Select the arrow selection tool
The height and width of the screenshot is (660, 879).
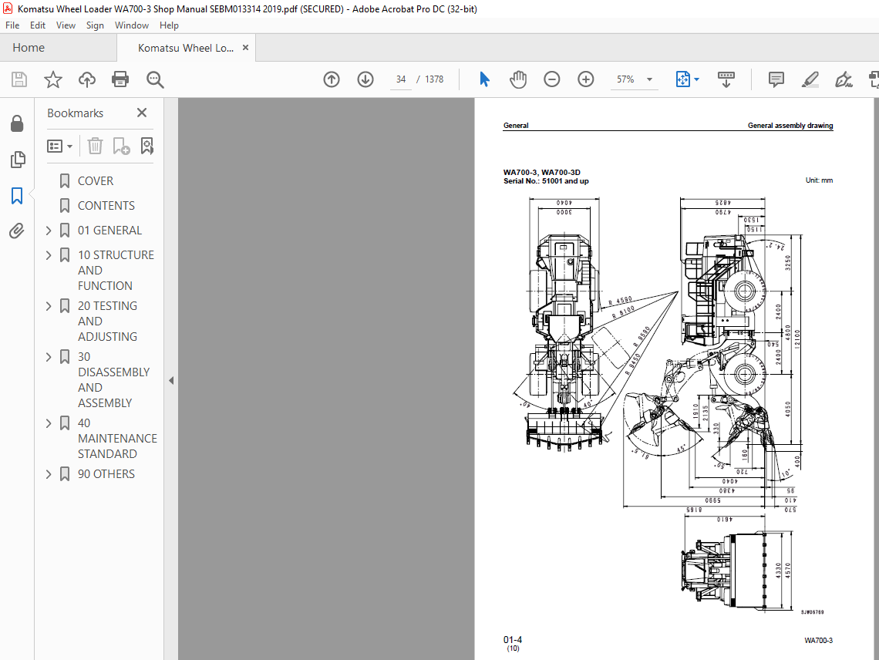pyautogui.click(x=484, y=79)
